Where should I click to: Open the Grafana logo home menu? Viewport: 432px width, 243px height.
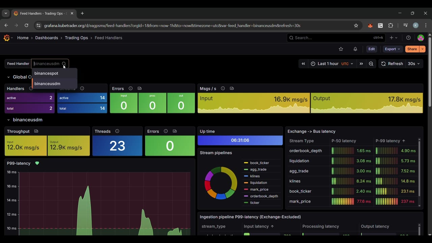[x=7, y=38]
